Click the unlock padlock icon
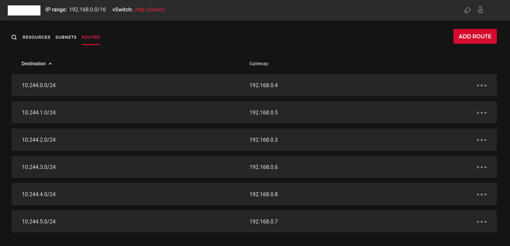Viewport: 510px width, 246px height. click(x=480, y=10)
